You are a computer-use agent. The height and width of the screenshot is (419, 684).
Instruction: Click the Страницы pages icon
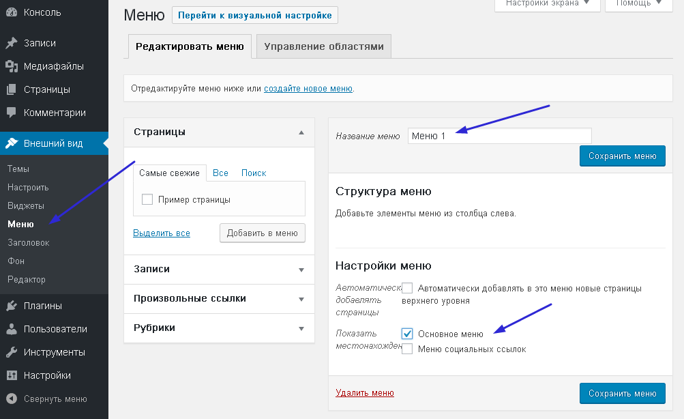12,89
